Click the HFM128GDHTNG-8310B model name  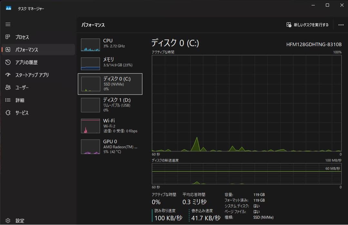click(314, 44)
